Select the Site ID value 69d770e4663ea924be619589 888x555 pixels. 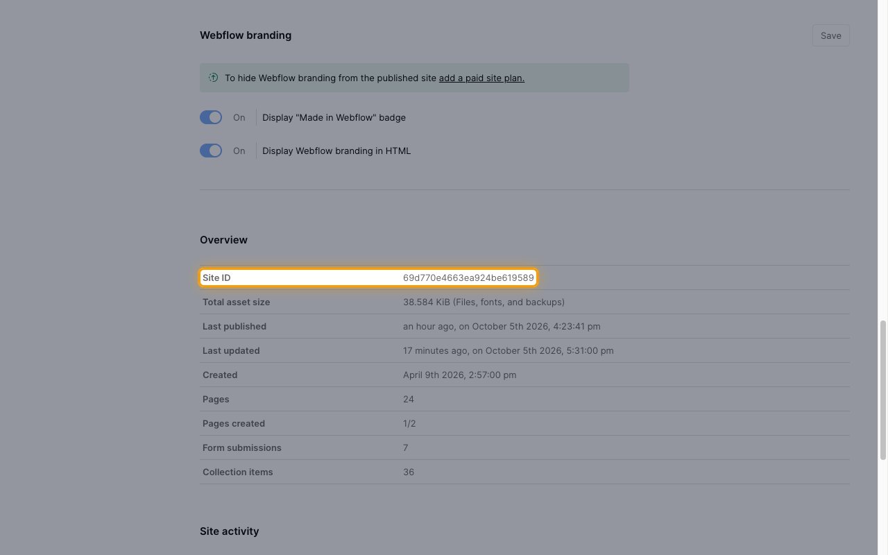468,277
